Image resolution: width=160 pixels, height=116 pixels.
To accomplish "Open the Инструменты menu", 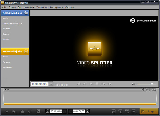I will 57,7.
